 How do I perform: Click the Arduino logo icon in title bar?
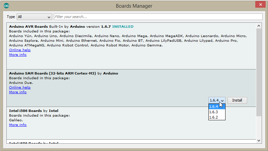coord(6,6)
